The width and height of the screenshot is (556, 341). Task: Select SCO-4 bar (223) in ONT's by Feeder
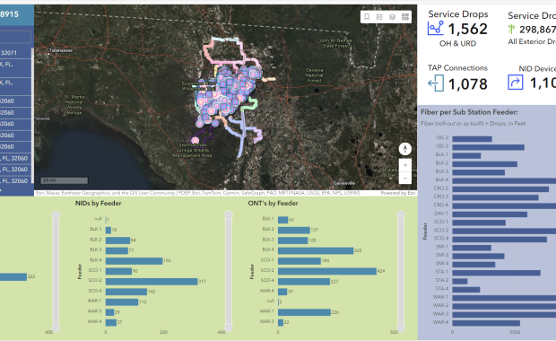tap(304, 282)
